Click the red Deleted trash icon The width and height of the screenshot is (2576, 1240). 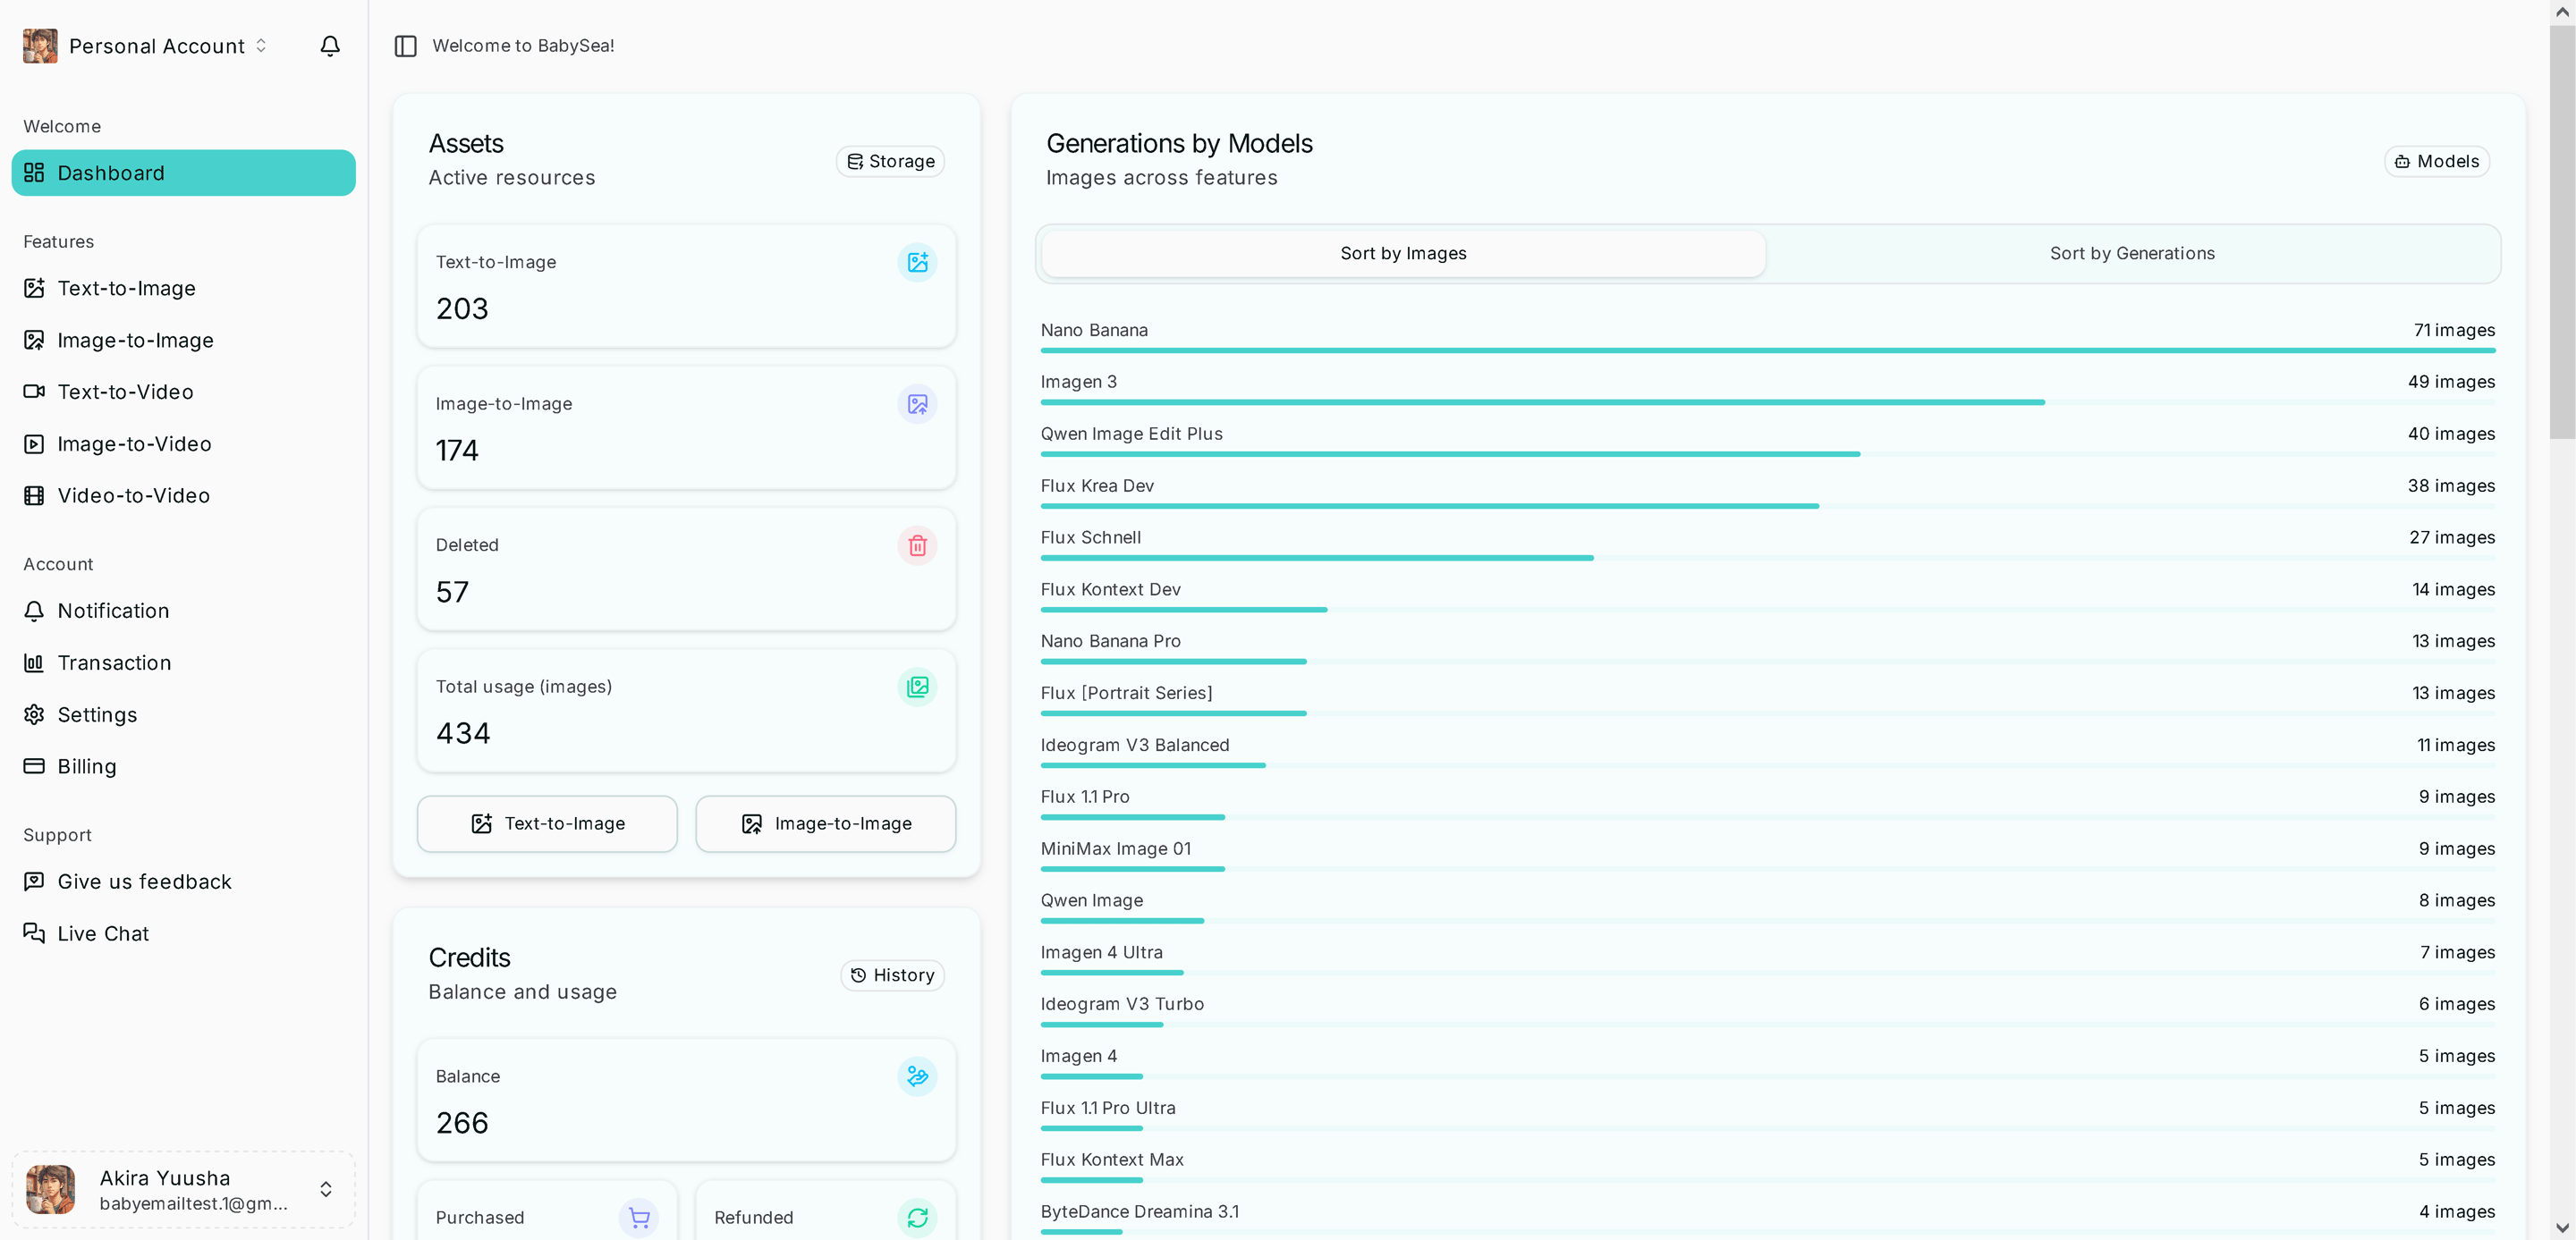(917, 545)
